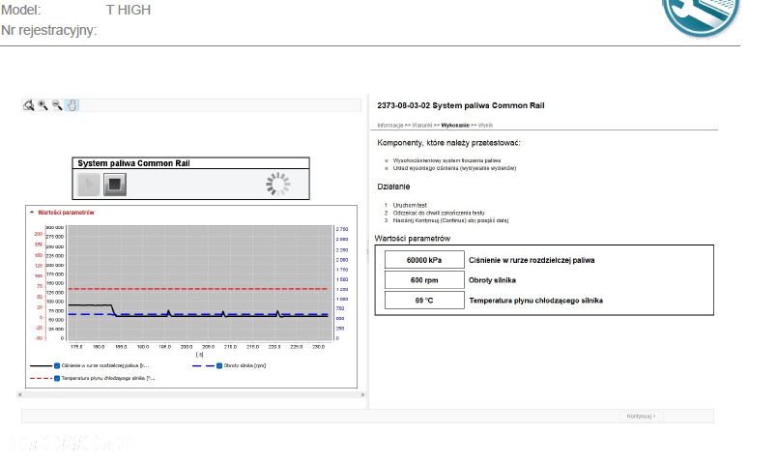
Task: Go to the Informacje breadcrumb step
Action: coord(390,126)
